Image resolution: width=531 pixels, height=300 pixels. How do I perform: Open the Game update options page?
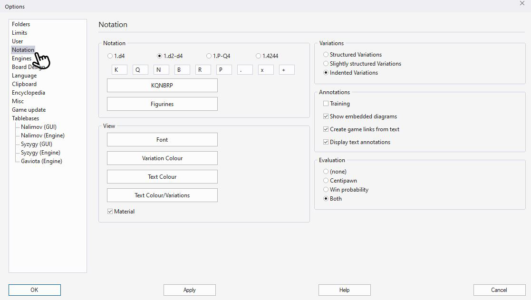(x=29, y=110)
